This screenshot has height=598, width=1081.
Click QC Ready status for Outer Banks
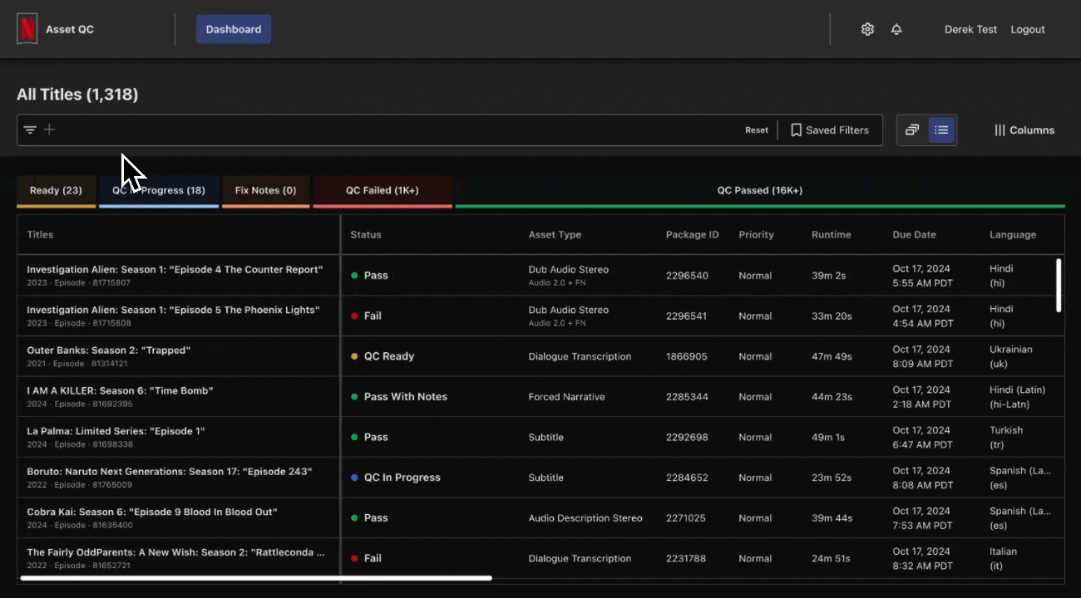(383, 356)
